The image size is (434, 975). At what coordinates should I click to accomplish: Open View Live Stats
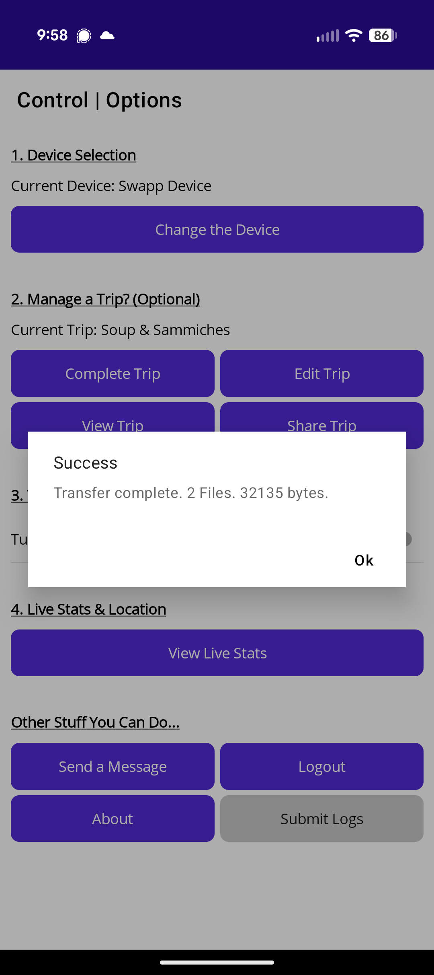click(x=217, y=653)
